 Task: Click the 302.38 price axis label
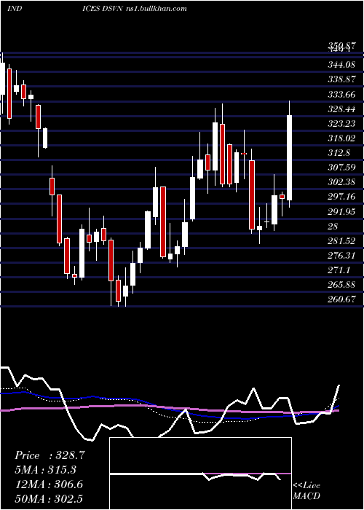coord(341,182)
